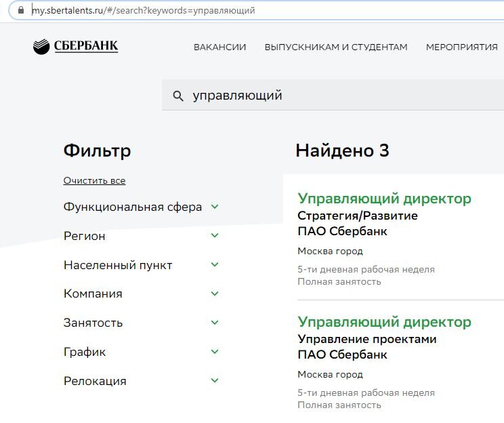Open ВЫПУСКНИКАМ И СТУДЕНТАМ section
Viewport: 504px width, 423px height.
(336, 47)
